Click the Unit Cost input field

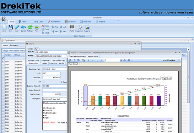click(x=52, y=78)
